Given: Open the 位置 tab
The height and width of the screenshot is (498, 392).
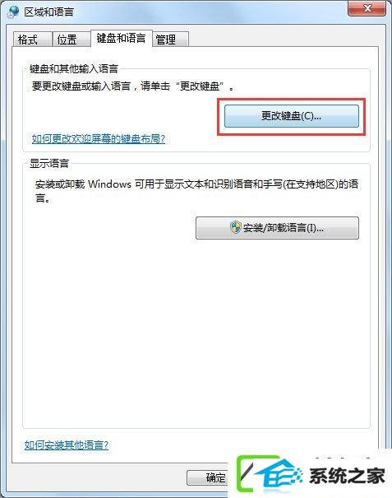Looking at the screenshot, I should (x=71, y=40).
